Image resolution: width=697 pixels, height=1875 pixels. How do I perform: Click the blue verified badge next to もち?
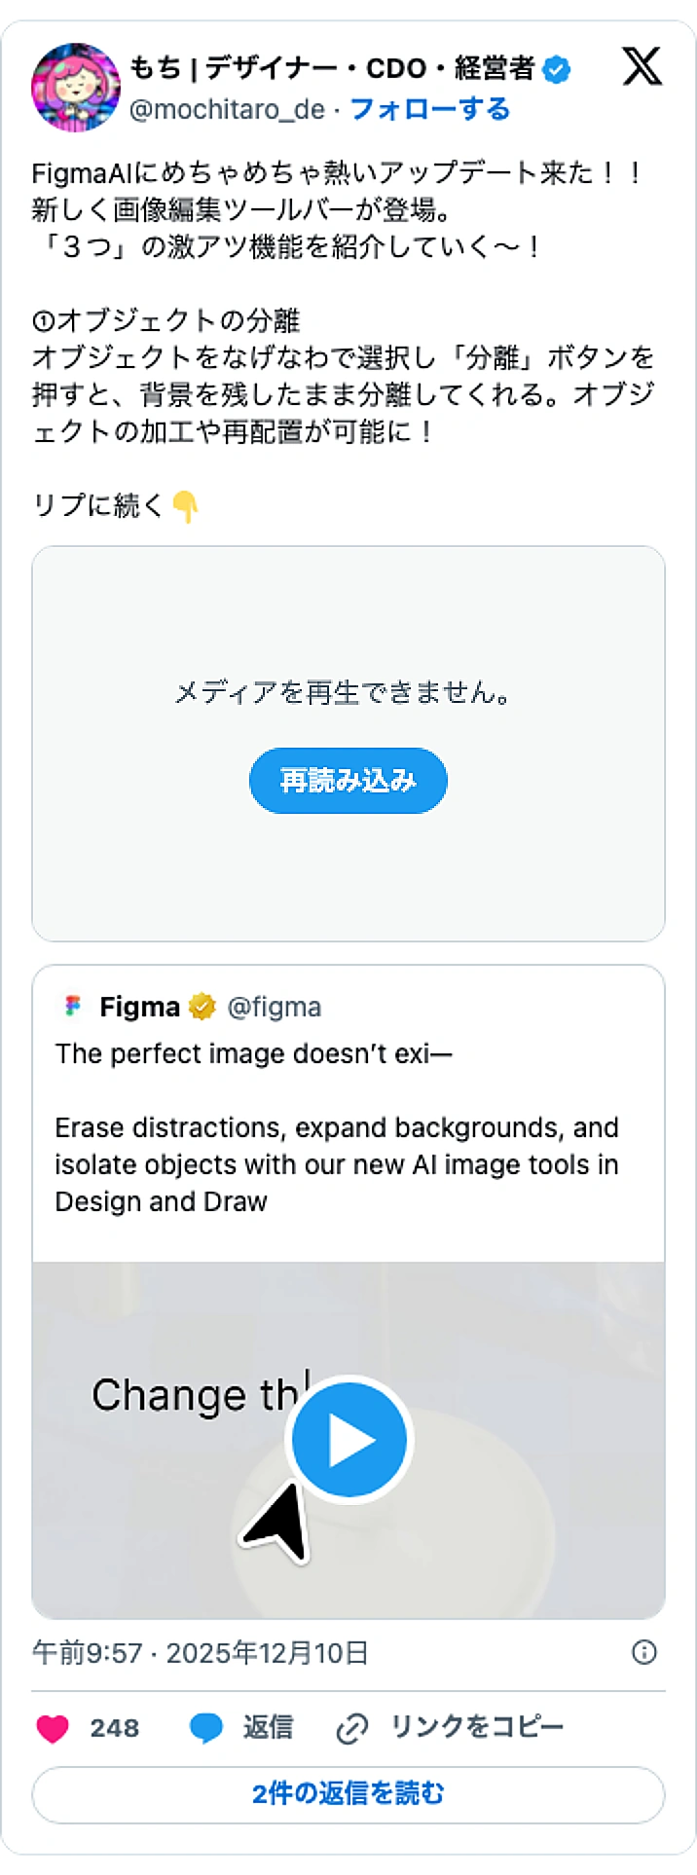coord(557,67)
